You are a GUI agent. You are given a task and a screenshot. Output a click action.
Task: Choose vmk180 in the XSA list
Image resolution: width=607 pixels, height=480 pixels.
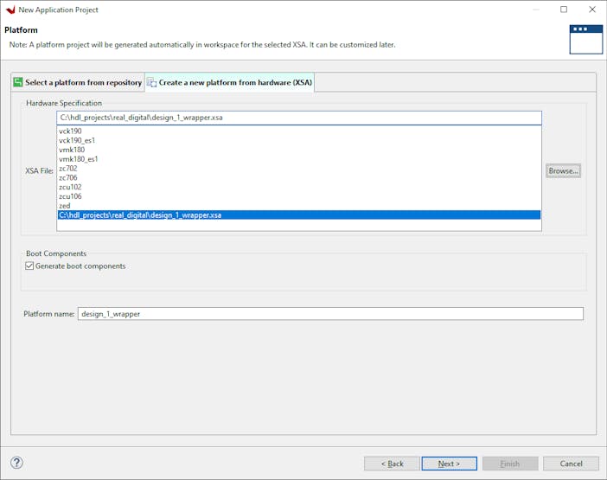coord(299,150)
